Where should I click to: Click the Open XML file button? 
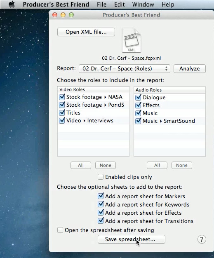[x=86, y=32]
